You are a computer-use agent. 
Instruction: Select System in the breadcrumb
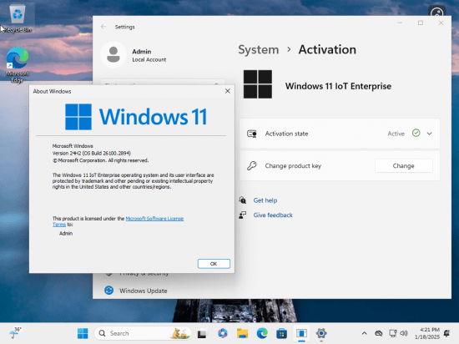[x=259, y=50]
